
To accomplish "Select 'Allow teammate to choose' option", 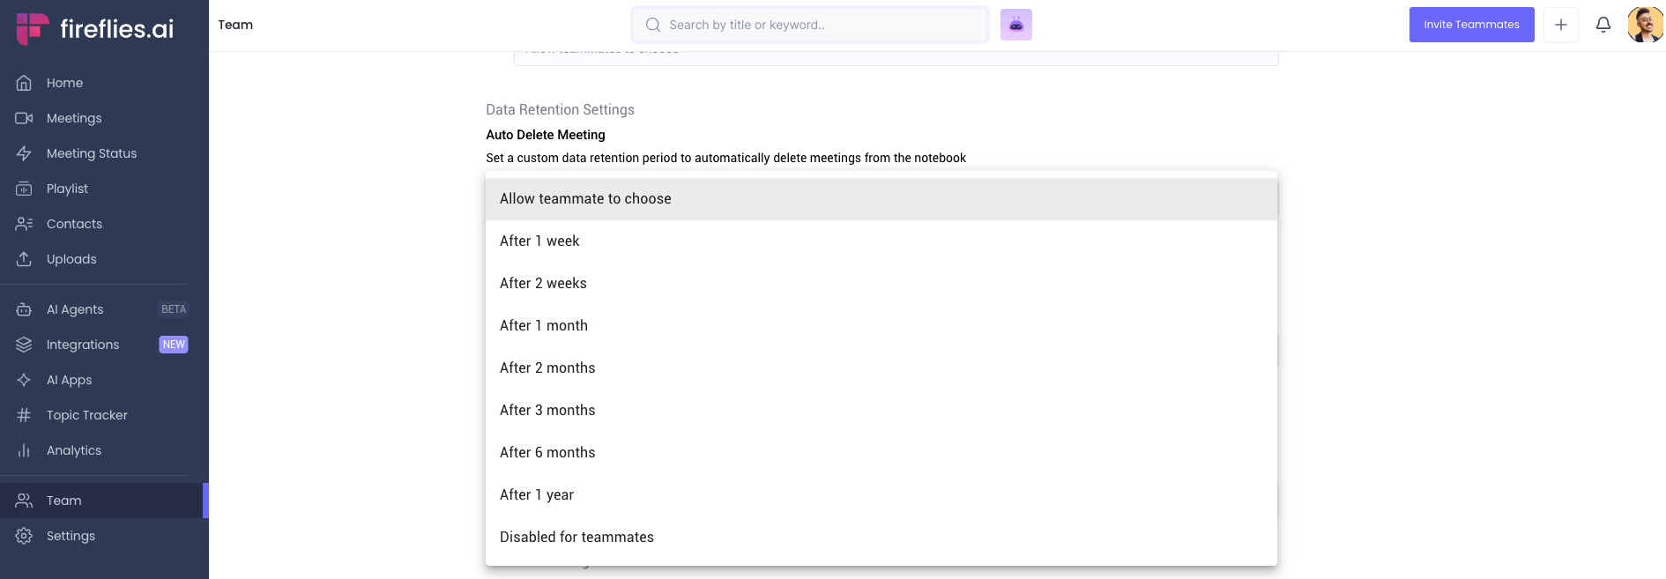I will coord(585,199).
